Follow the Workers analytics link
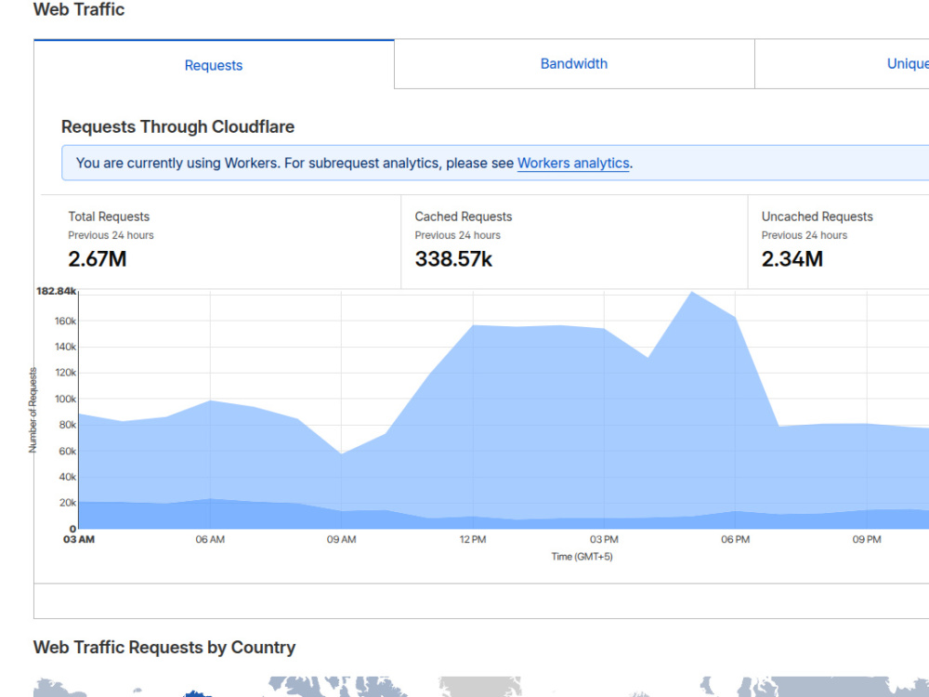Image resolution: width=929 pixels, height=697 pixels. point(573,163)
